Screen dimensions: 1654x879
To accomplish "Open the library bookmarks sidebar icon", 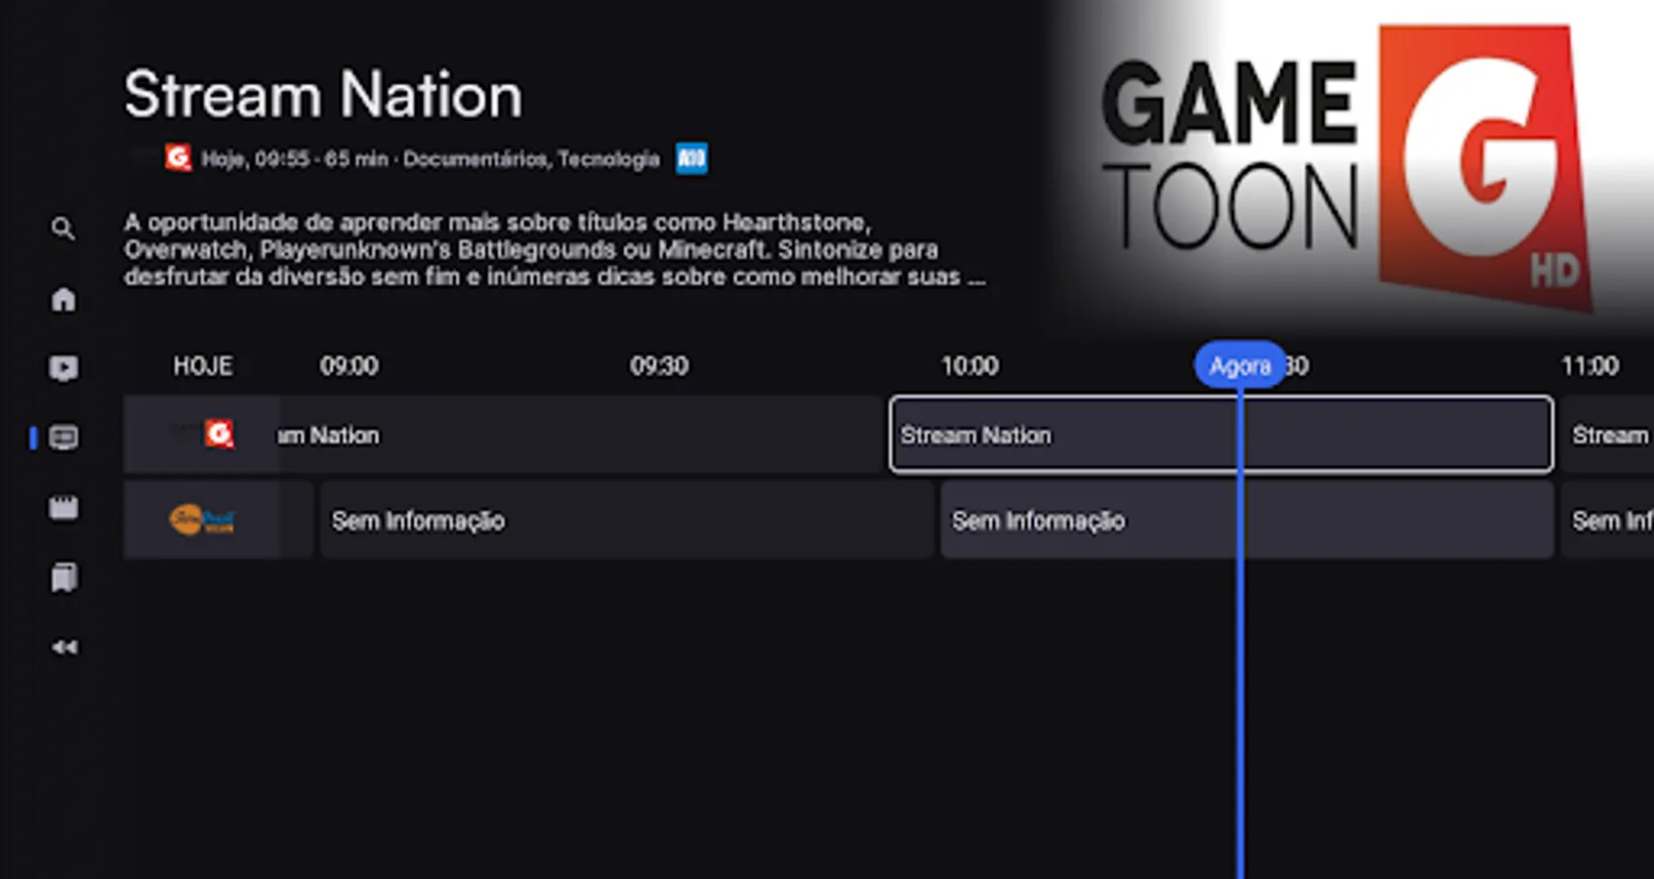I will [63, 578].
